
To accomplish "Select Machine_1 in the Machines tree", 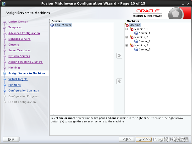I will (141, 29).
